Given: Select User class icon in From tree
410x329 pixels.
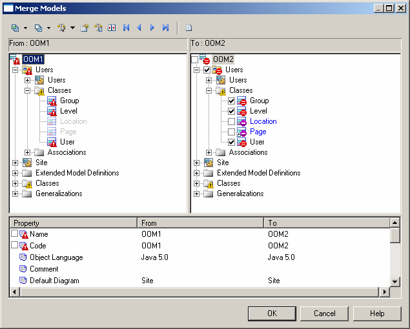Looking at the screenshot, I should click(52, 142).
